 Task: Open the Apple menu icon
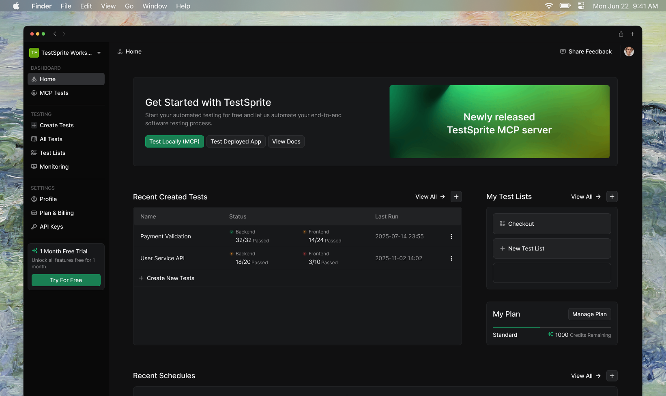tap(16, 6)
